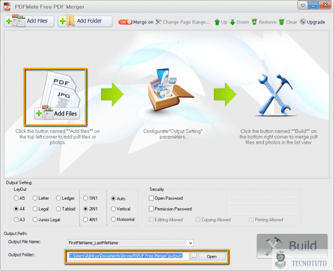Open the Upgrade link
The width and height of the screenshot is (334, 271).
point(312,22)
